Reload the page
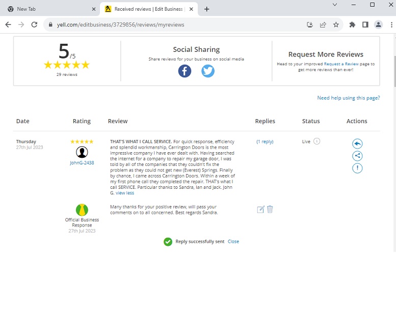 (x=34, y=24)
